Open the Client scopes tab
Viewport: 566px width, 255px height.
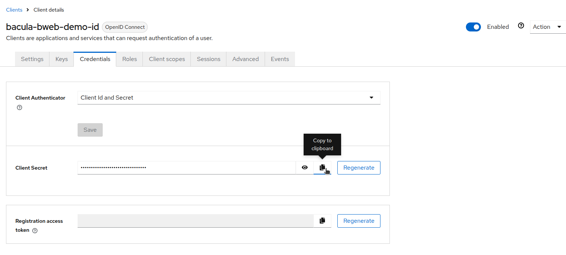tap(167, 59)
